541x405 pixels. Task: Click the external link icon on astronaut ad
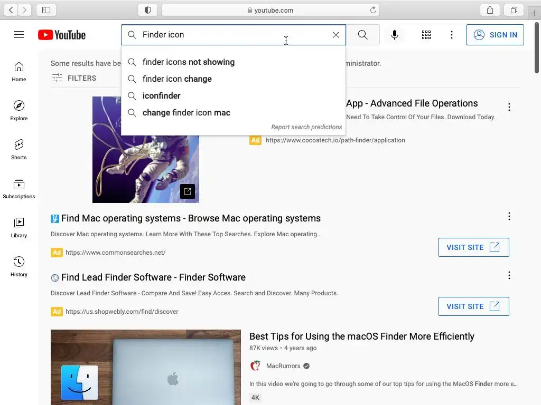click(x=188, y=191)
